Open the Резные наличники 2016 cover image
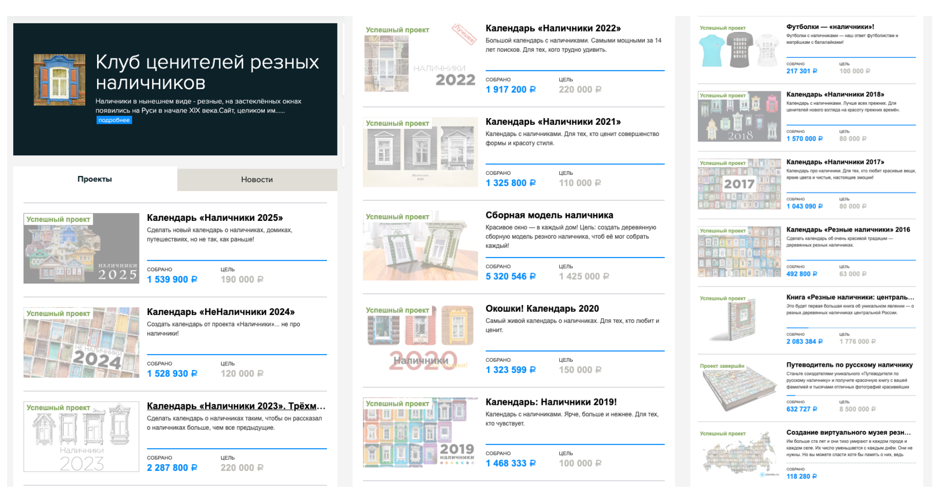The height and width of the screenshot is (500, 936). click(739, 251)
